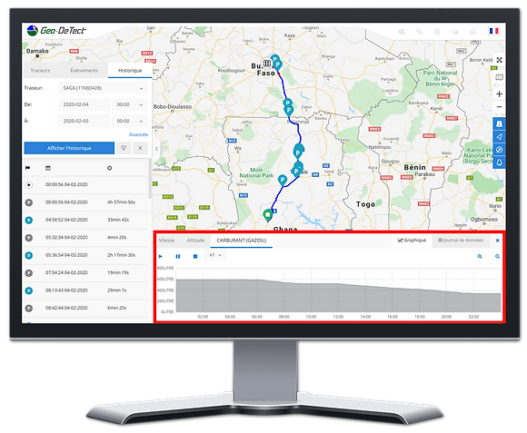The image size is (527, 433).
Task: Open the Avancée options link
Action: [x=138, y=134]
